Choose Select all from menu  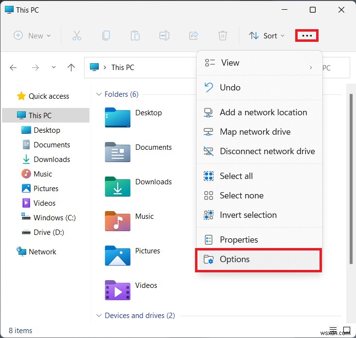pyautogui.click(x=259, y=176)
